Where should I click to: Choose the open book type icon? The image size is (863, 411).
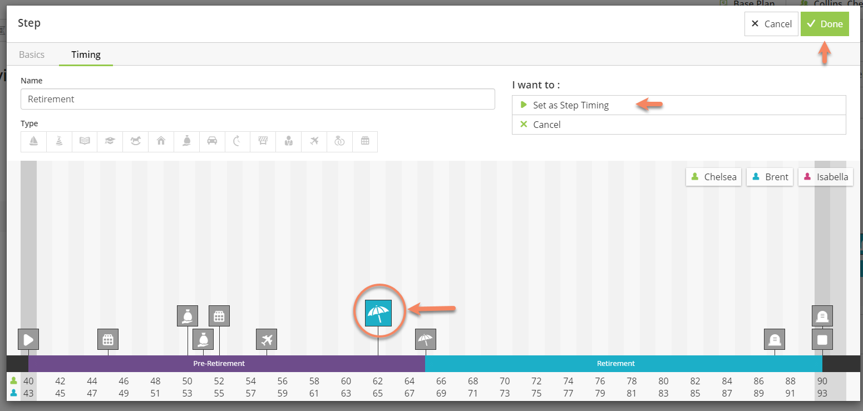[x=85, y=141]
